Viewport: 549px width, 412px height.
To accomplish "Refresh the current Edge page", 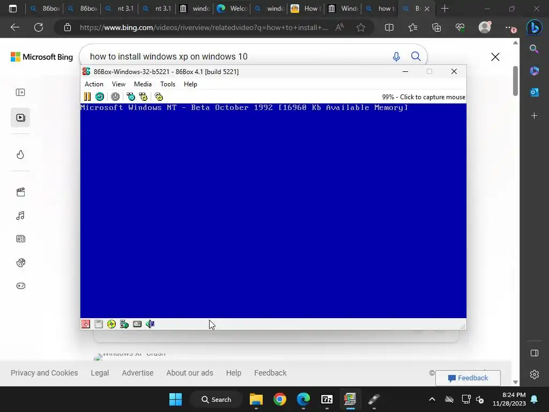I will pos(39,27).
